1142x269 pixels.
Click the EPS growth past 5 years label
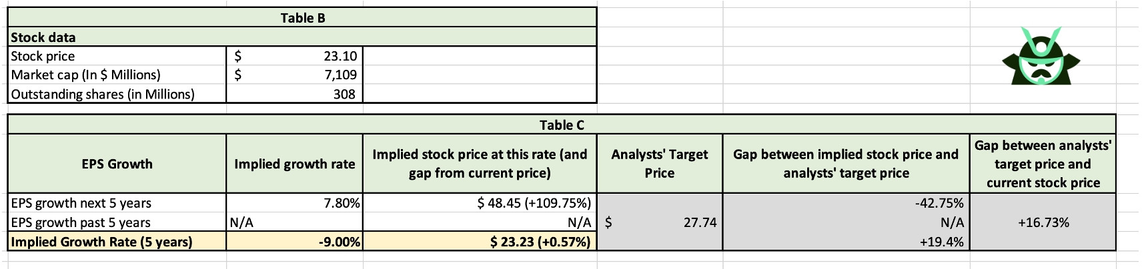(81, 222)
